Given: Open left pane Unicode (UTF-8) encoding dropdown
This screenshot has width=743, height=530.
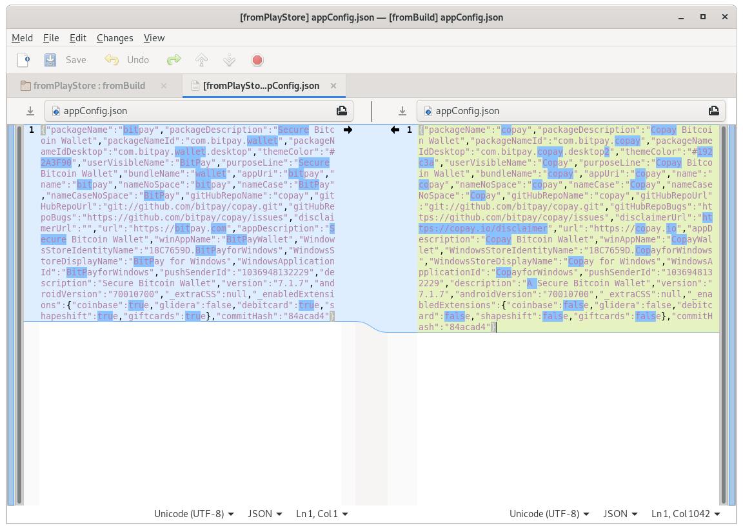Looking at the screenshot, I should (194, 514).
